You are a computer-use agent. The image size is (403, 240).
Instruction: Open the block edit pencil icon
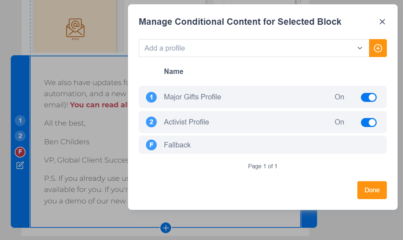(x=20, y=165)
